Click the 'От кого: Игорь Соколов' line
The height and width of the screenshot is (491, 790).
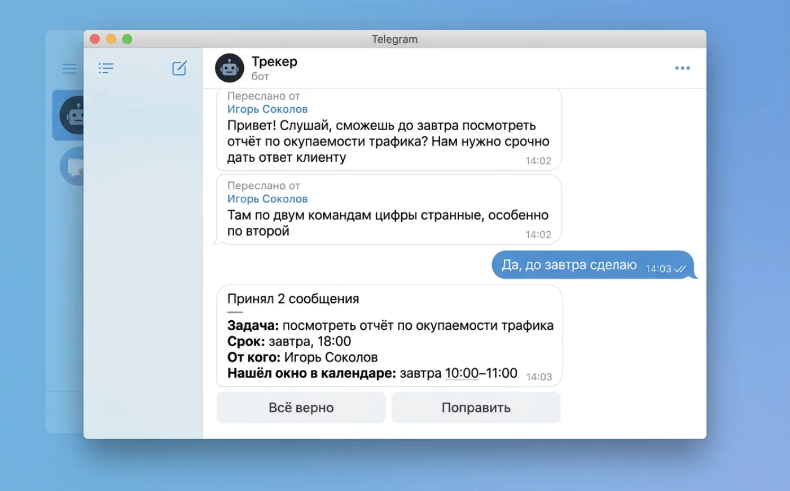point(302,357)
